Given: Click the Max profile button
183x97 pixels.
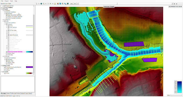Looking at the screenshot, I should [x=71, y=3].
